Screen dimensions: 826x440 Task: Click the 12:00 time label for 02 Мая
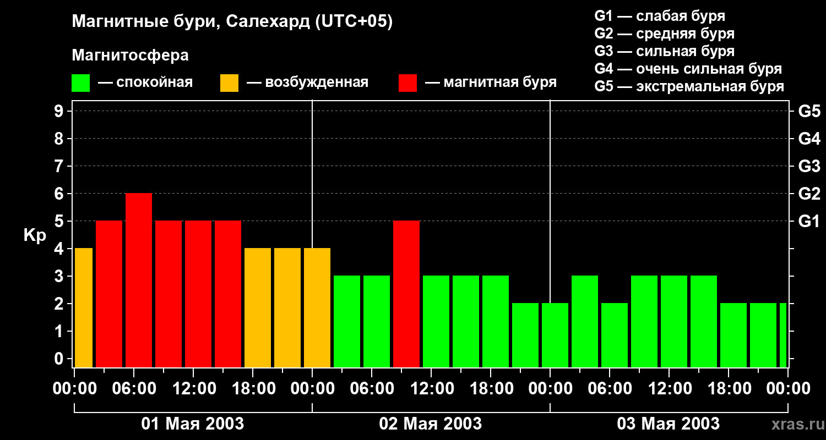click(x=431, y=389)
